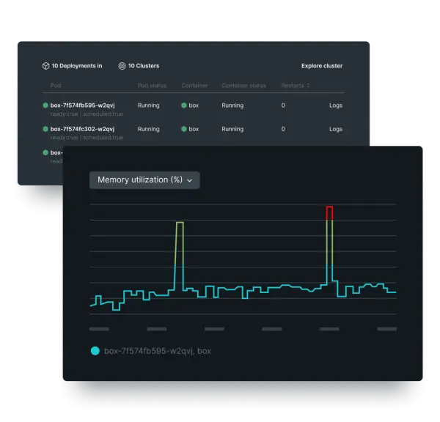The height and width of the screenshot is (422, 440).
Task: Open the Memory utilization (%) dropdown
Action: [144, 180]
